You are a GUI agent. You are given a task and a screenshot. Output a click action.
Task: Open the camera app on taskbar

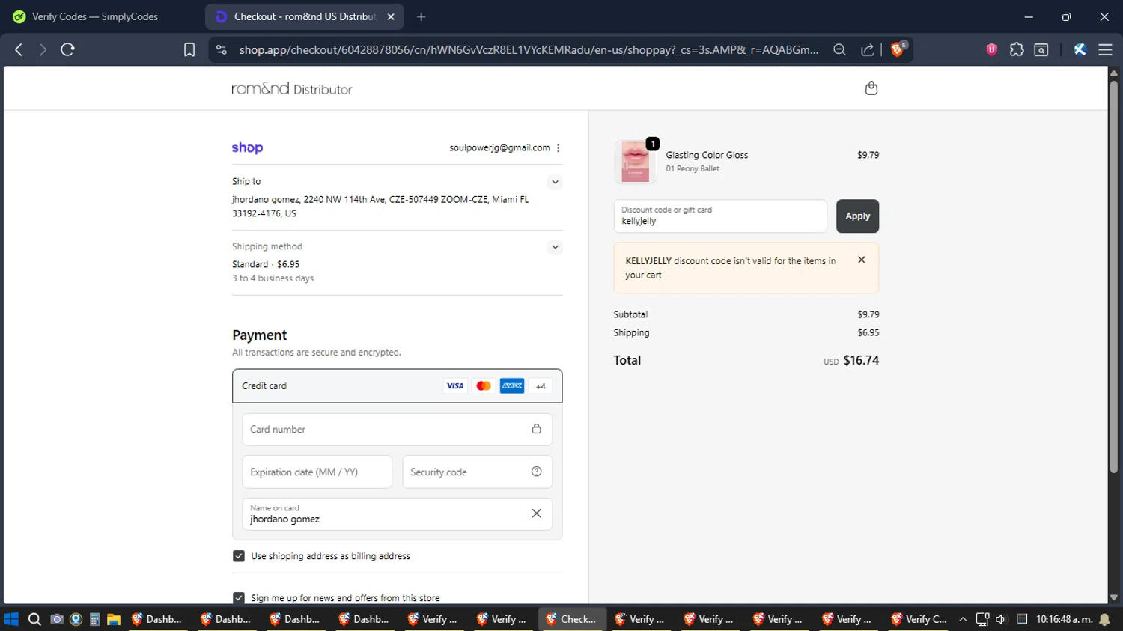(x=57, y=619)
